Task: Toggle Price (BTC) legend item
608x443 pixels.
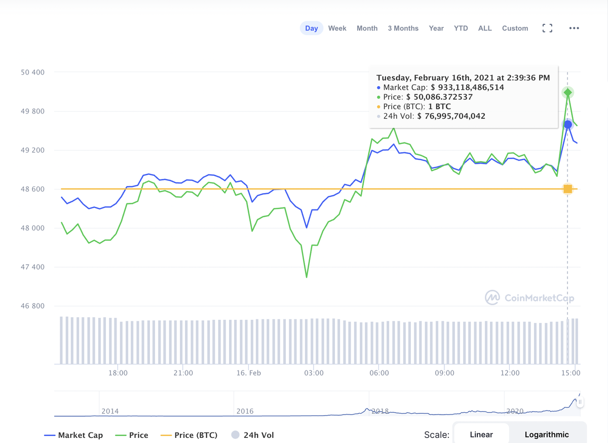Action: click(189, 435)
